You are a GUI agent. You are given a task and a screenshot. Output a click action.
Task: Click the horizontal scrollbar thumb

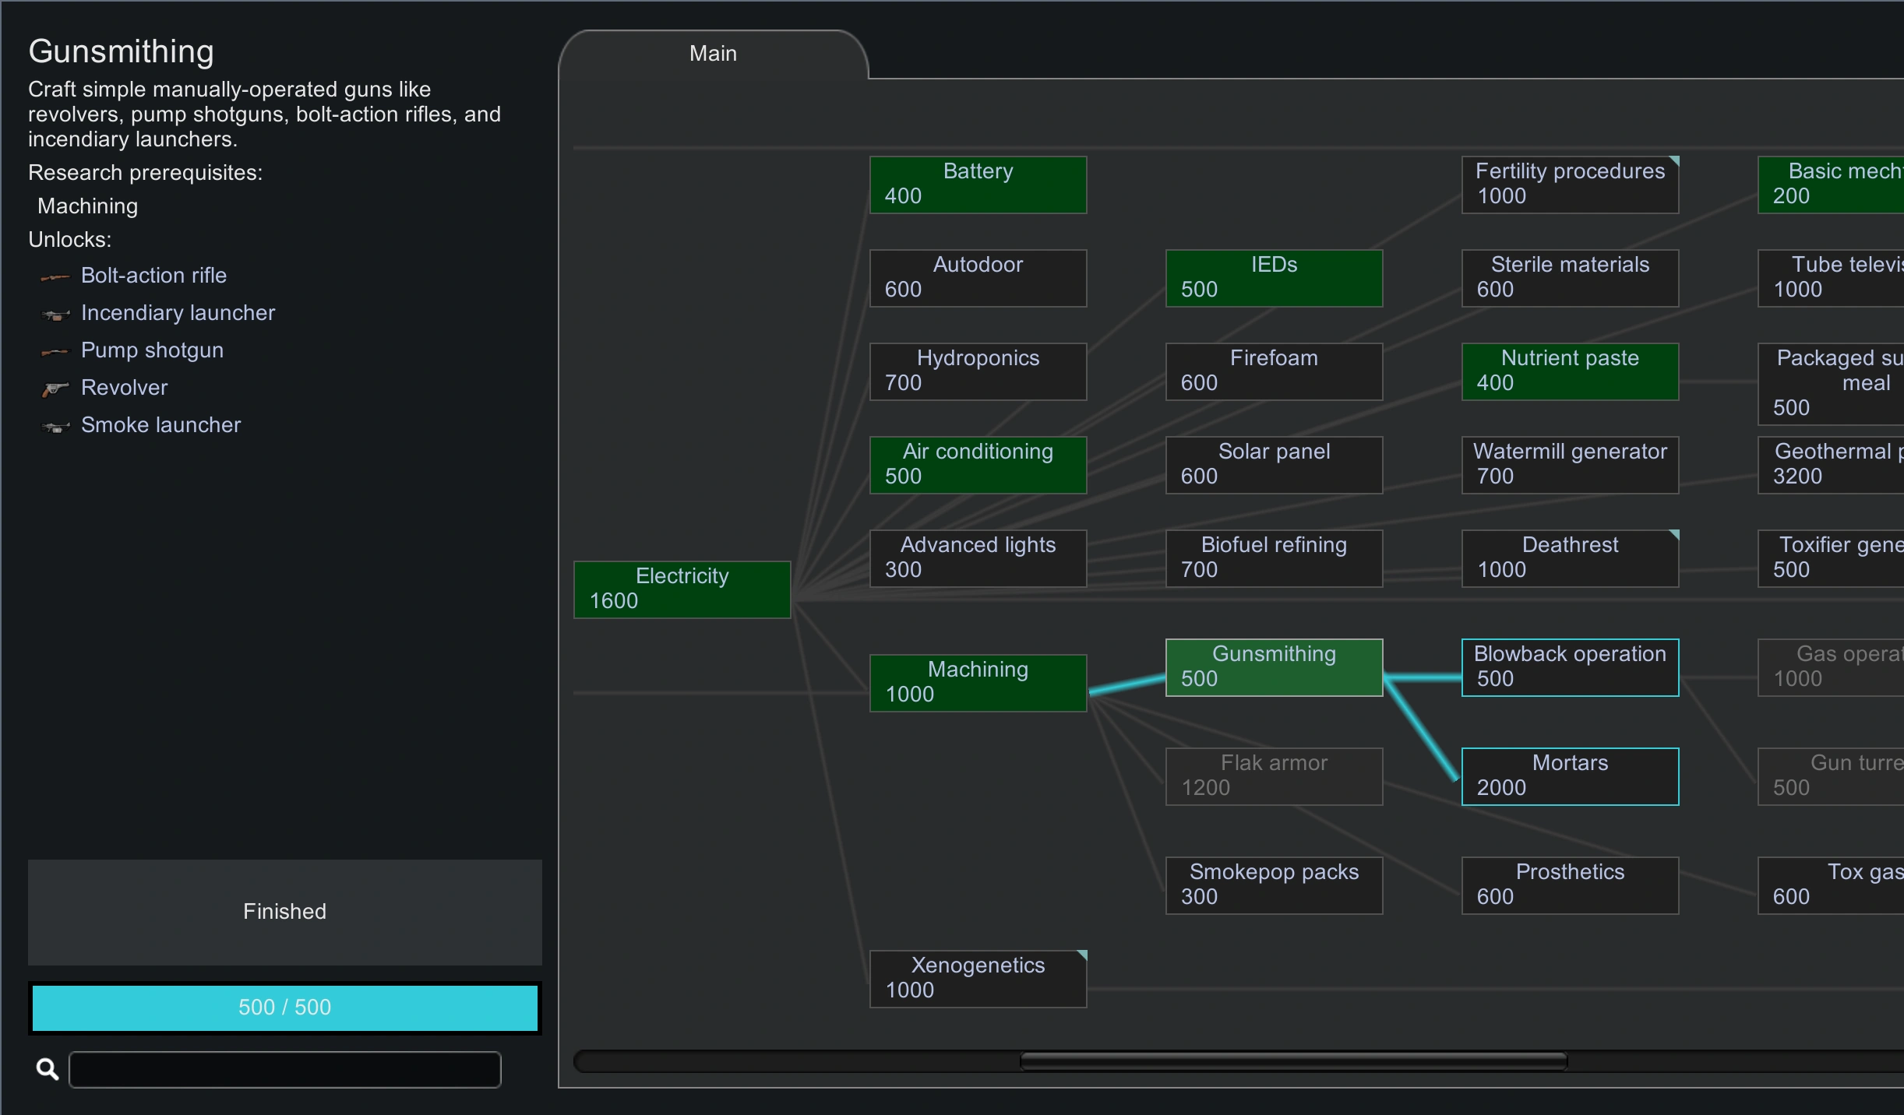tap(1293, 1061)
